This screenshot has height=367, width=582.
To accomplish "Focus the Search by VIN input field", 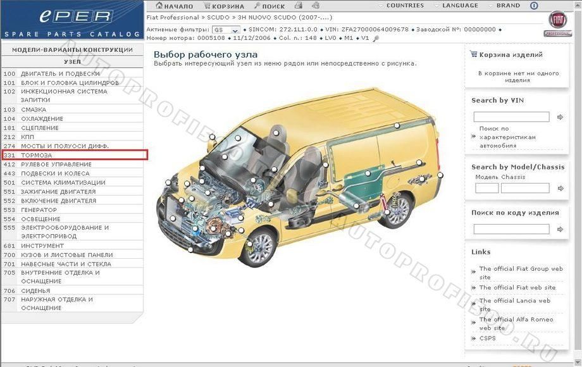I will click(x=511, y=117).
